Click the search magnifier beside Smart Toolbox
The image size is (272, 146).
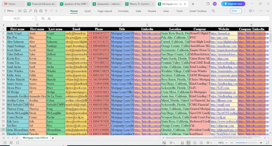213,11
